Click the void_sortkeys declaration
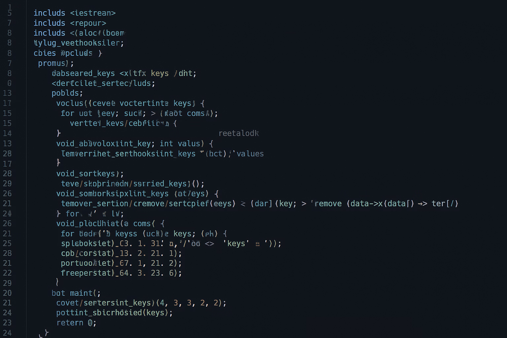This screenshot has height=338, width=507. pos(89,174)
